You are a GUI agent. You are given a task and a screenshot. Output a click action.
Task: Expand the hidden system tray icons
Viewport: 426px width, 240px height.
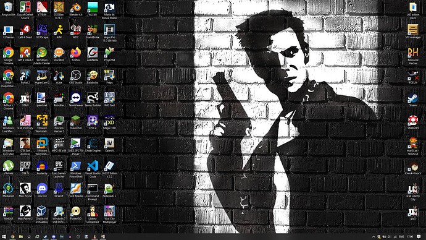pyautogui.click(x=374, y=237)
